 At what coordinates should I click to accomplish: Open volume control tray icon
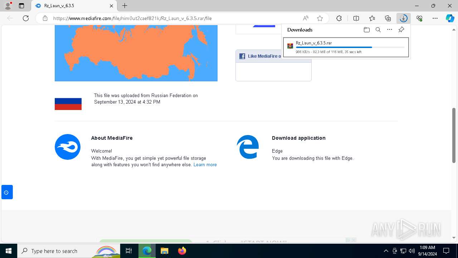point(412,251)
